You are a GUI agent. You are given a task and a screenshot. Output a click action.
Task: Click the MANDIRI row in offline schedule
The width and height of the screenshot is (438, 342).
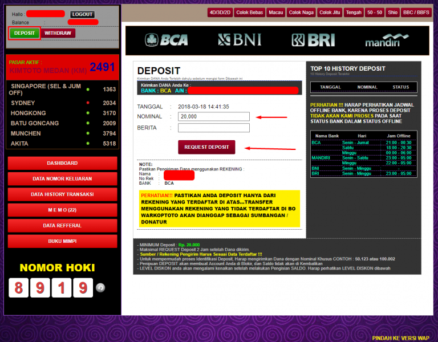364,158
